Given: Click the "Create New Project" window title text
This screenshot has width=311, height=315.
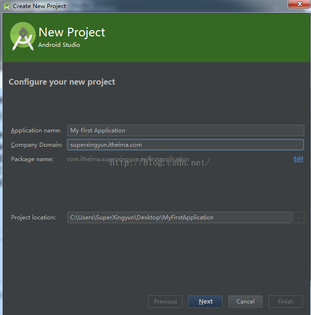Looking at the screenshot, I should coord(40,6).
